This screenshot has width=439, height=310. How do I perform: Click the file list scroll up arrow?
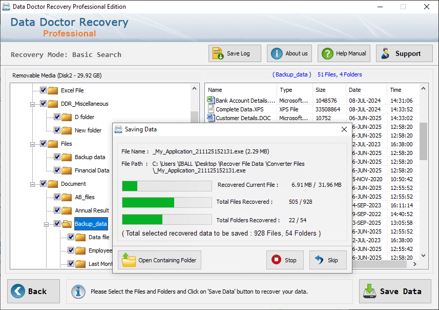(x=423, y=88)
